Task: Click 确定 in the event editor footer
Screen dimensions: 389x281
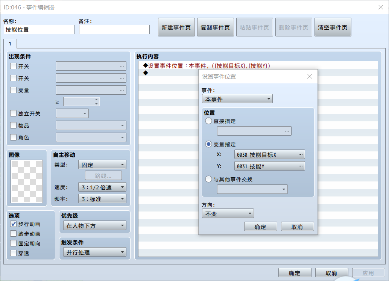Action: tap(295, 273)
